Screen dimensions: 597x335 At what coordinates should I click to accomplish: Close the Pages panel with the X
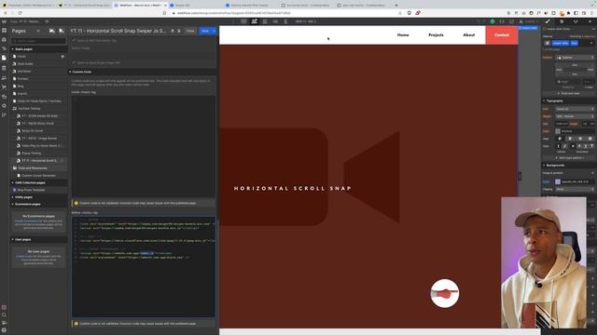pyautogui.click(x=38, y=31)
